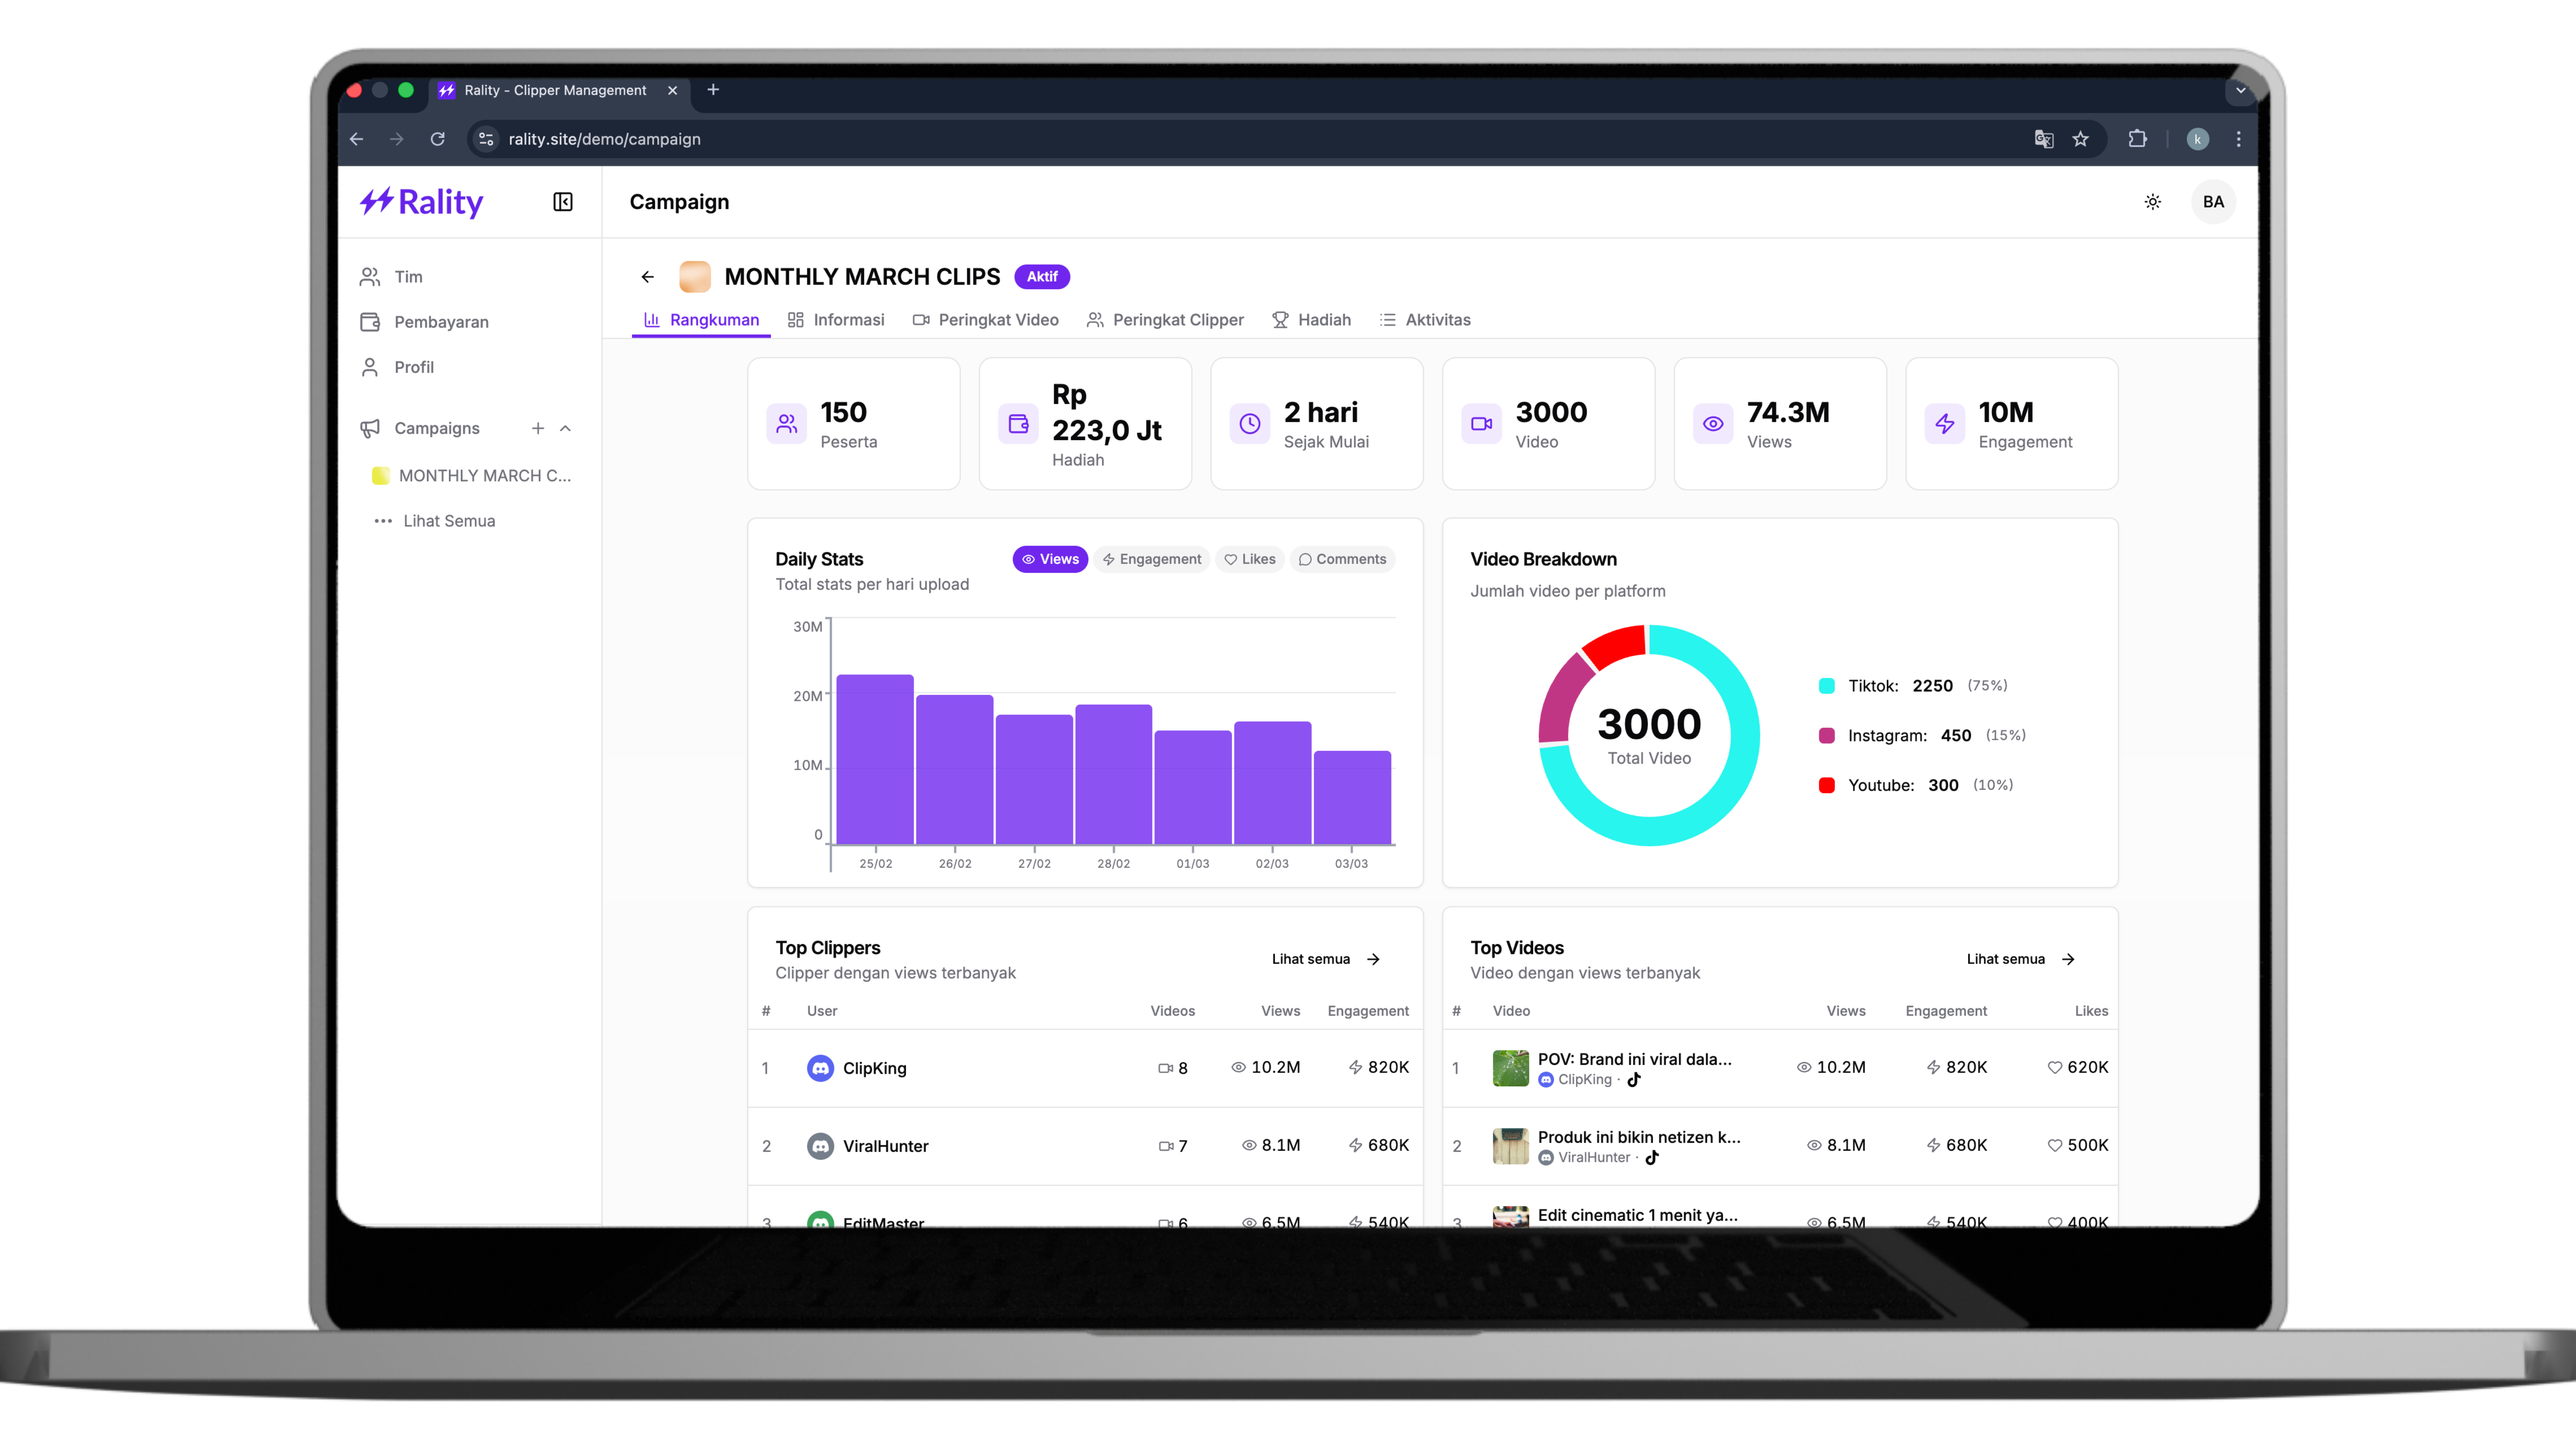Add new campaign plus icon
The image size is (2576, 1449).
(x=538, y=428)
